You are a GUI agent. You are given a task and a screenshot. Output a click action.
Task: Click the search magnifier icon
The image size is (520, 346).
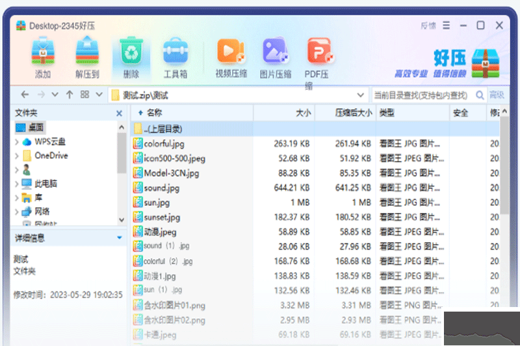480,95
